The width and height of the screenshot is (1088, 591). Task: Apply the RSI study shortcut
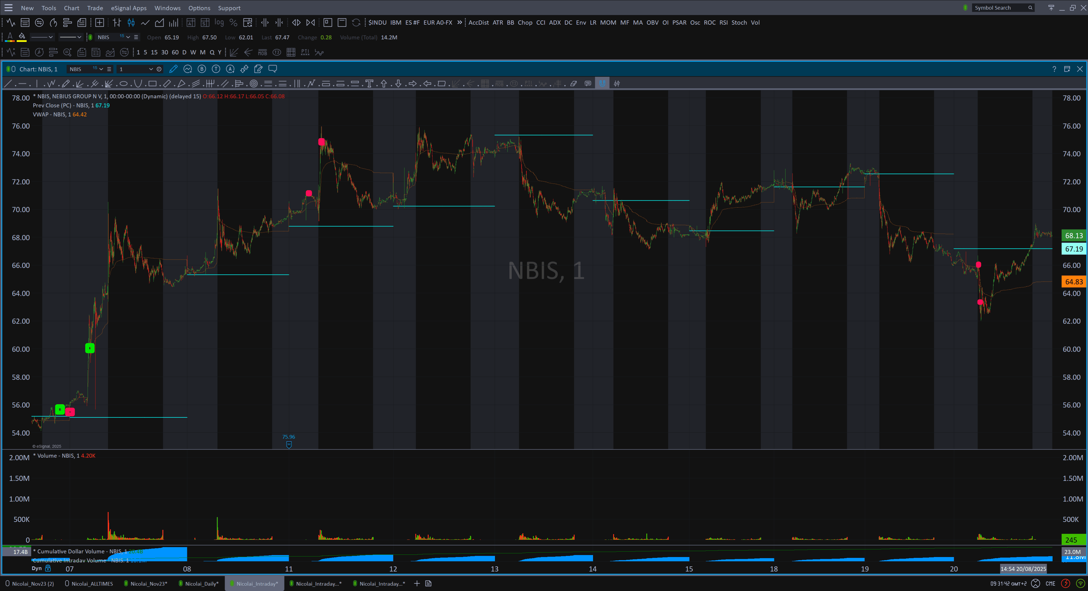tap(723, 23)
